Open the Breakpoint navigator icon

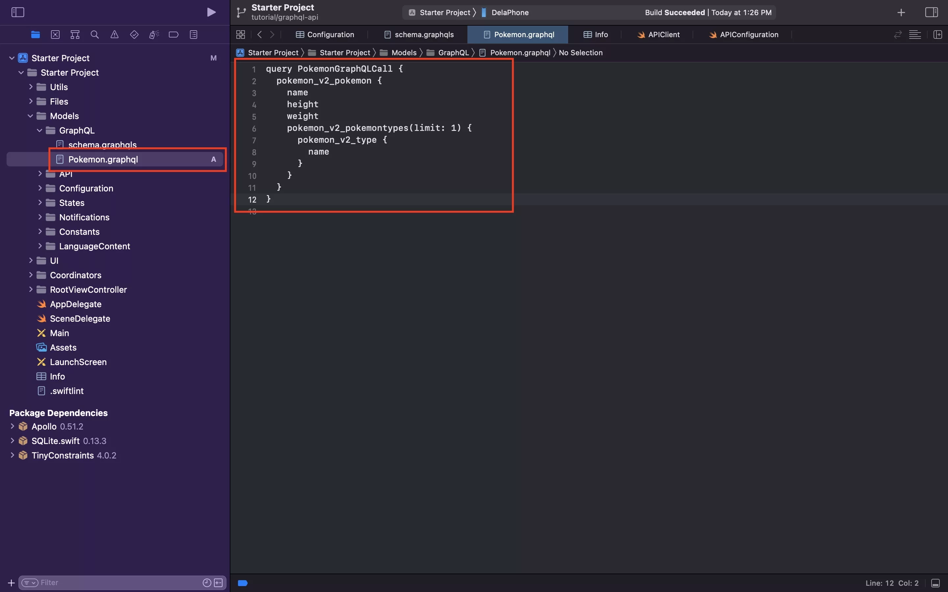(173, 35)
